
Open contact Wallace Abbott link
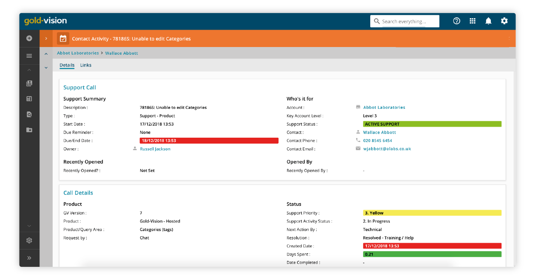(x=380, y=133)
